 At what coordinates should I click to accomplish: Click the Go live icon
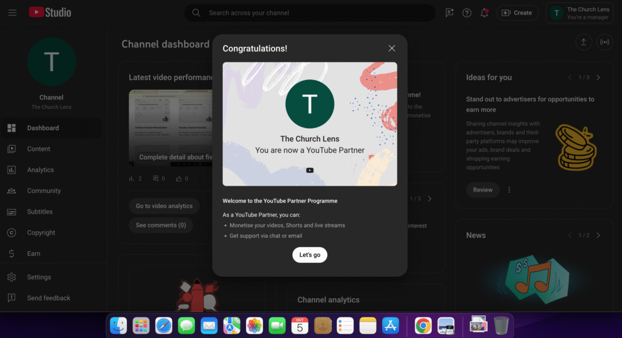tap(604, 42)
